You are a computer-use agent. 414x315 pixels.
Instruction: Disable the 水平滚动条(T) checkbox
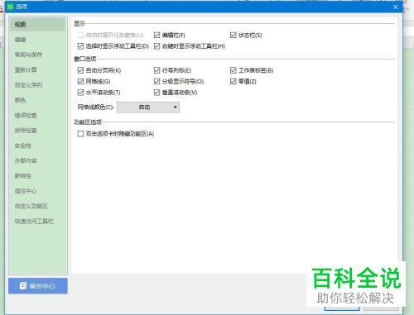coord(80,93)
